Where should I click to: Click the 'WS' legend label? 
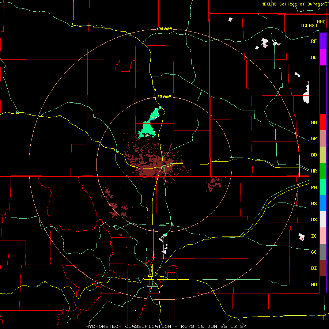tap(314, 204)
